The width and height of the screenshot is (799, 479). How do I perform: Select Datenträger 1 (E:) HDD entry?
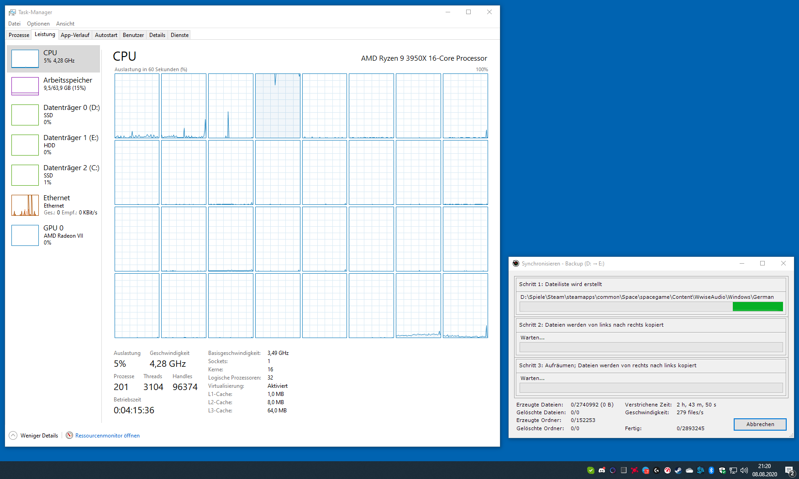click(x=53, y=144)
